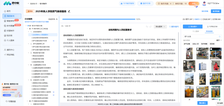Click the orange 充值 recharge button

click(x=193, y=4)
